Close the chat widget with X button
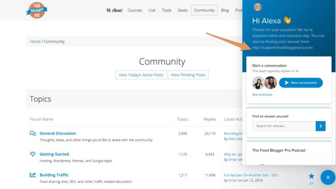336x189 pixels. click(328, 178)
